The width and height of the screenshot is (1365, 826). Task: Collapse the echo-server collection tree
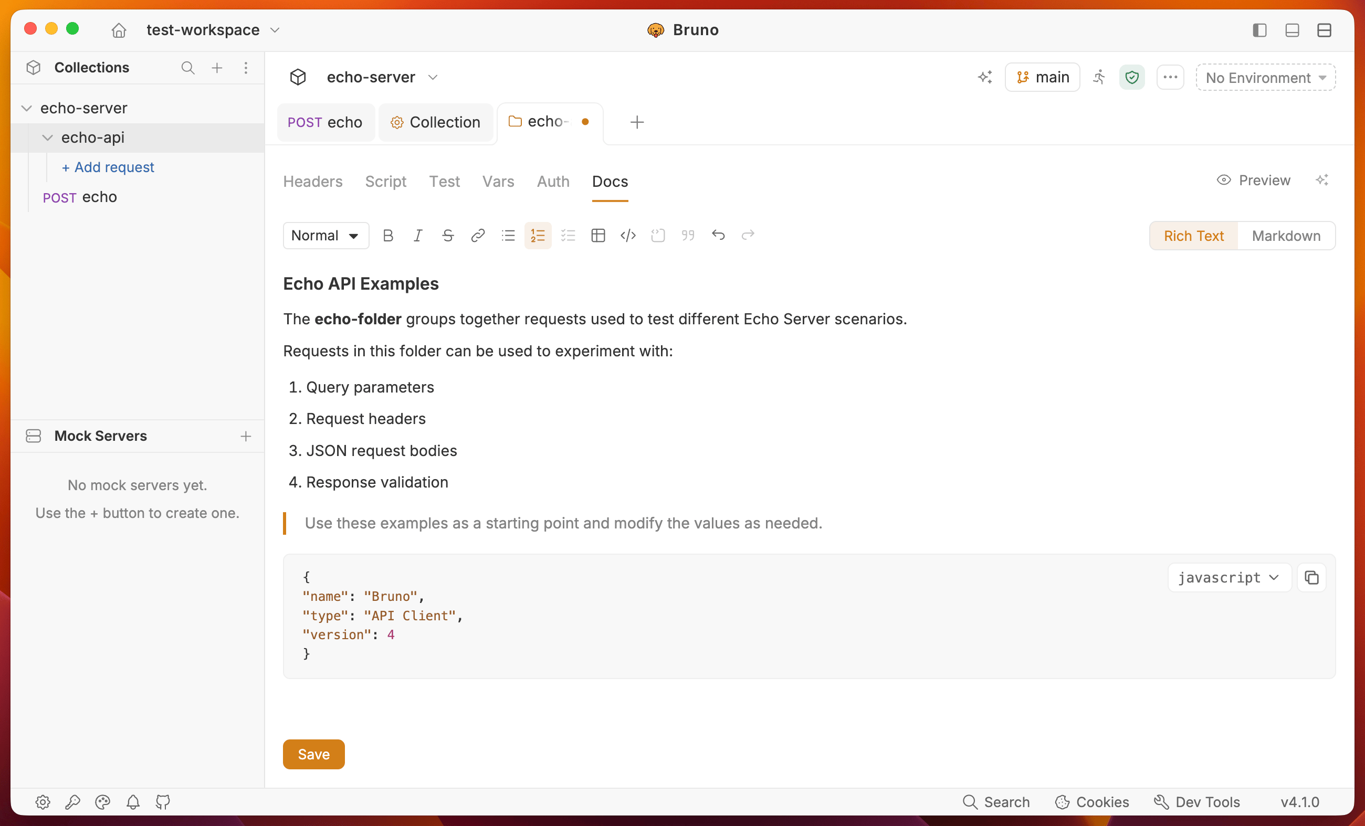(26, 108)
